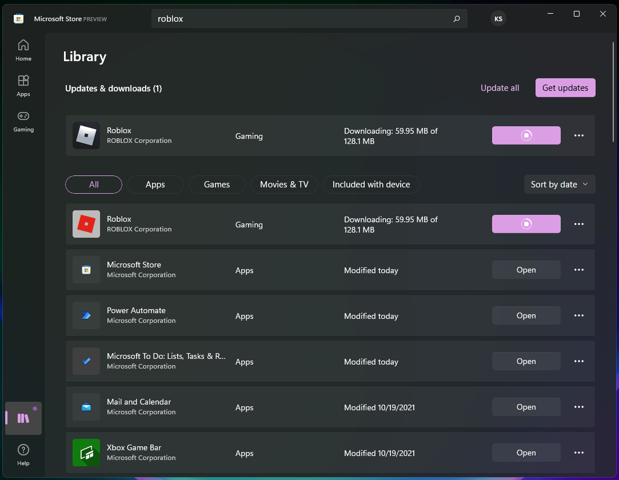Viewport: 619px width, 480px height.
Task: Open the Microsoft Store app
Action: tap(526, 270)
